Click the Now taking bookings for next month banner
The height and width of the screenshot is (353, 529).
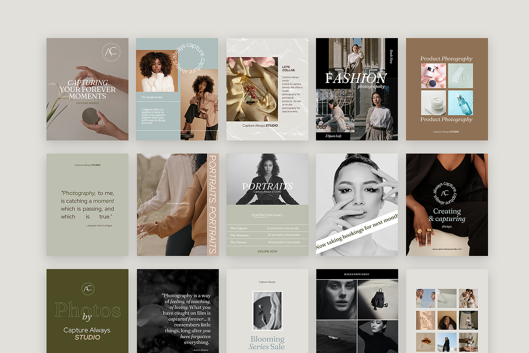pos(357,233)
